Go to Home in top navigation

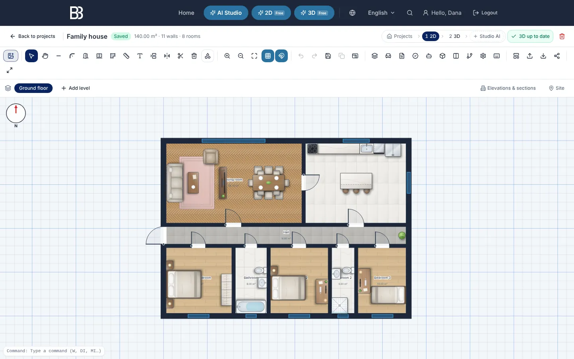186,13
